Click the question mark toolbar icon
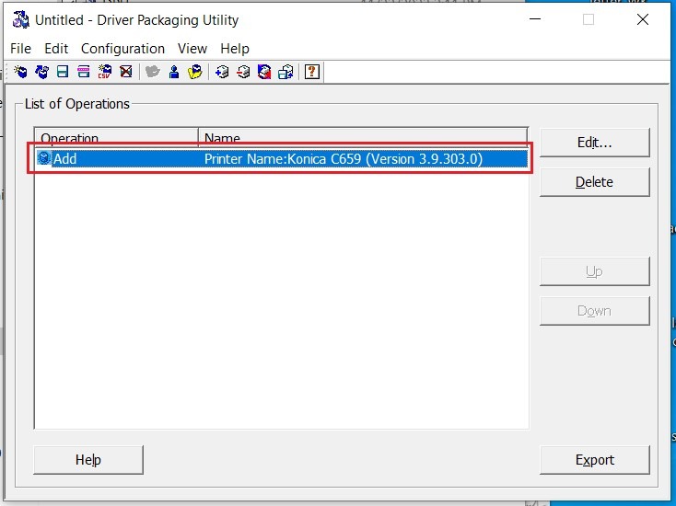The height and width of the screenshot is (506, 676). coord(312,72)
